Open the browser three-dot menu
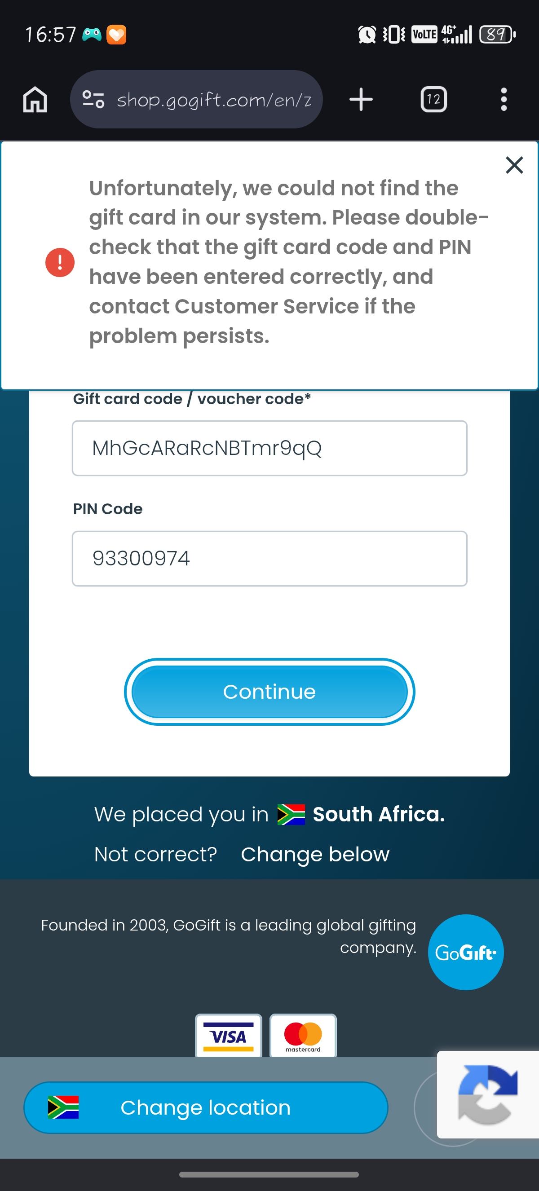The image size is (539, 1191). tap(504, 99)
